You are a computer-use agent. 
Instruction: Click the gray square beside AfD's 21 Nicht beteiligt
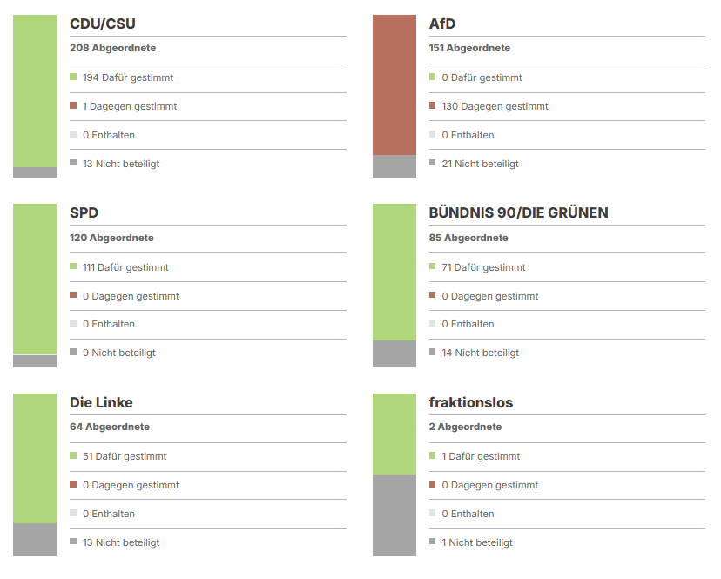pos(433,163)
